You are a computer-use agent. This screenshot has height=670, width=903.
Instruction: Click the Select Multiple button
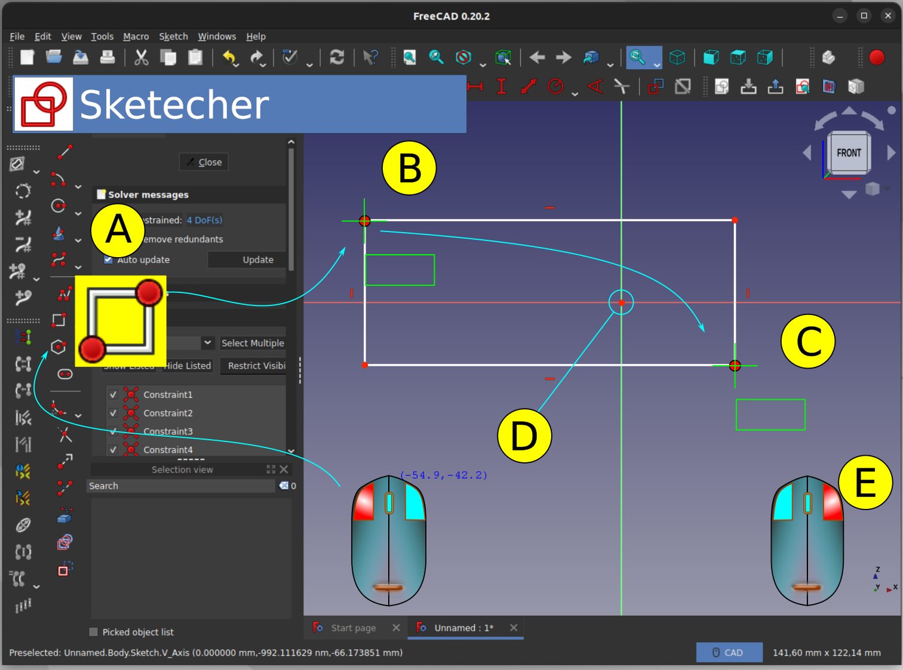point(253,343)
